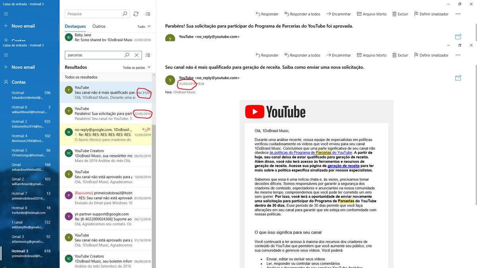Open the hamburger menu in the front window
Screen dimensions: 477x268
pyautogui.click(x=6, y=55)
